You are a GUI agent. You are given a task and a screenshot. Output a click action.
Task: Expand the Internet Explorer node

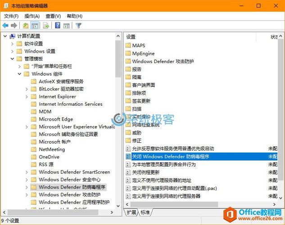[27, 97]
